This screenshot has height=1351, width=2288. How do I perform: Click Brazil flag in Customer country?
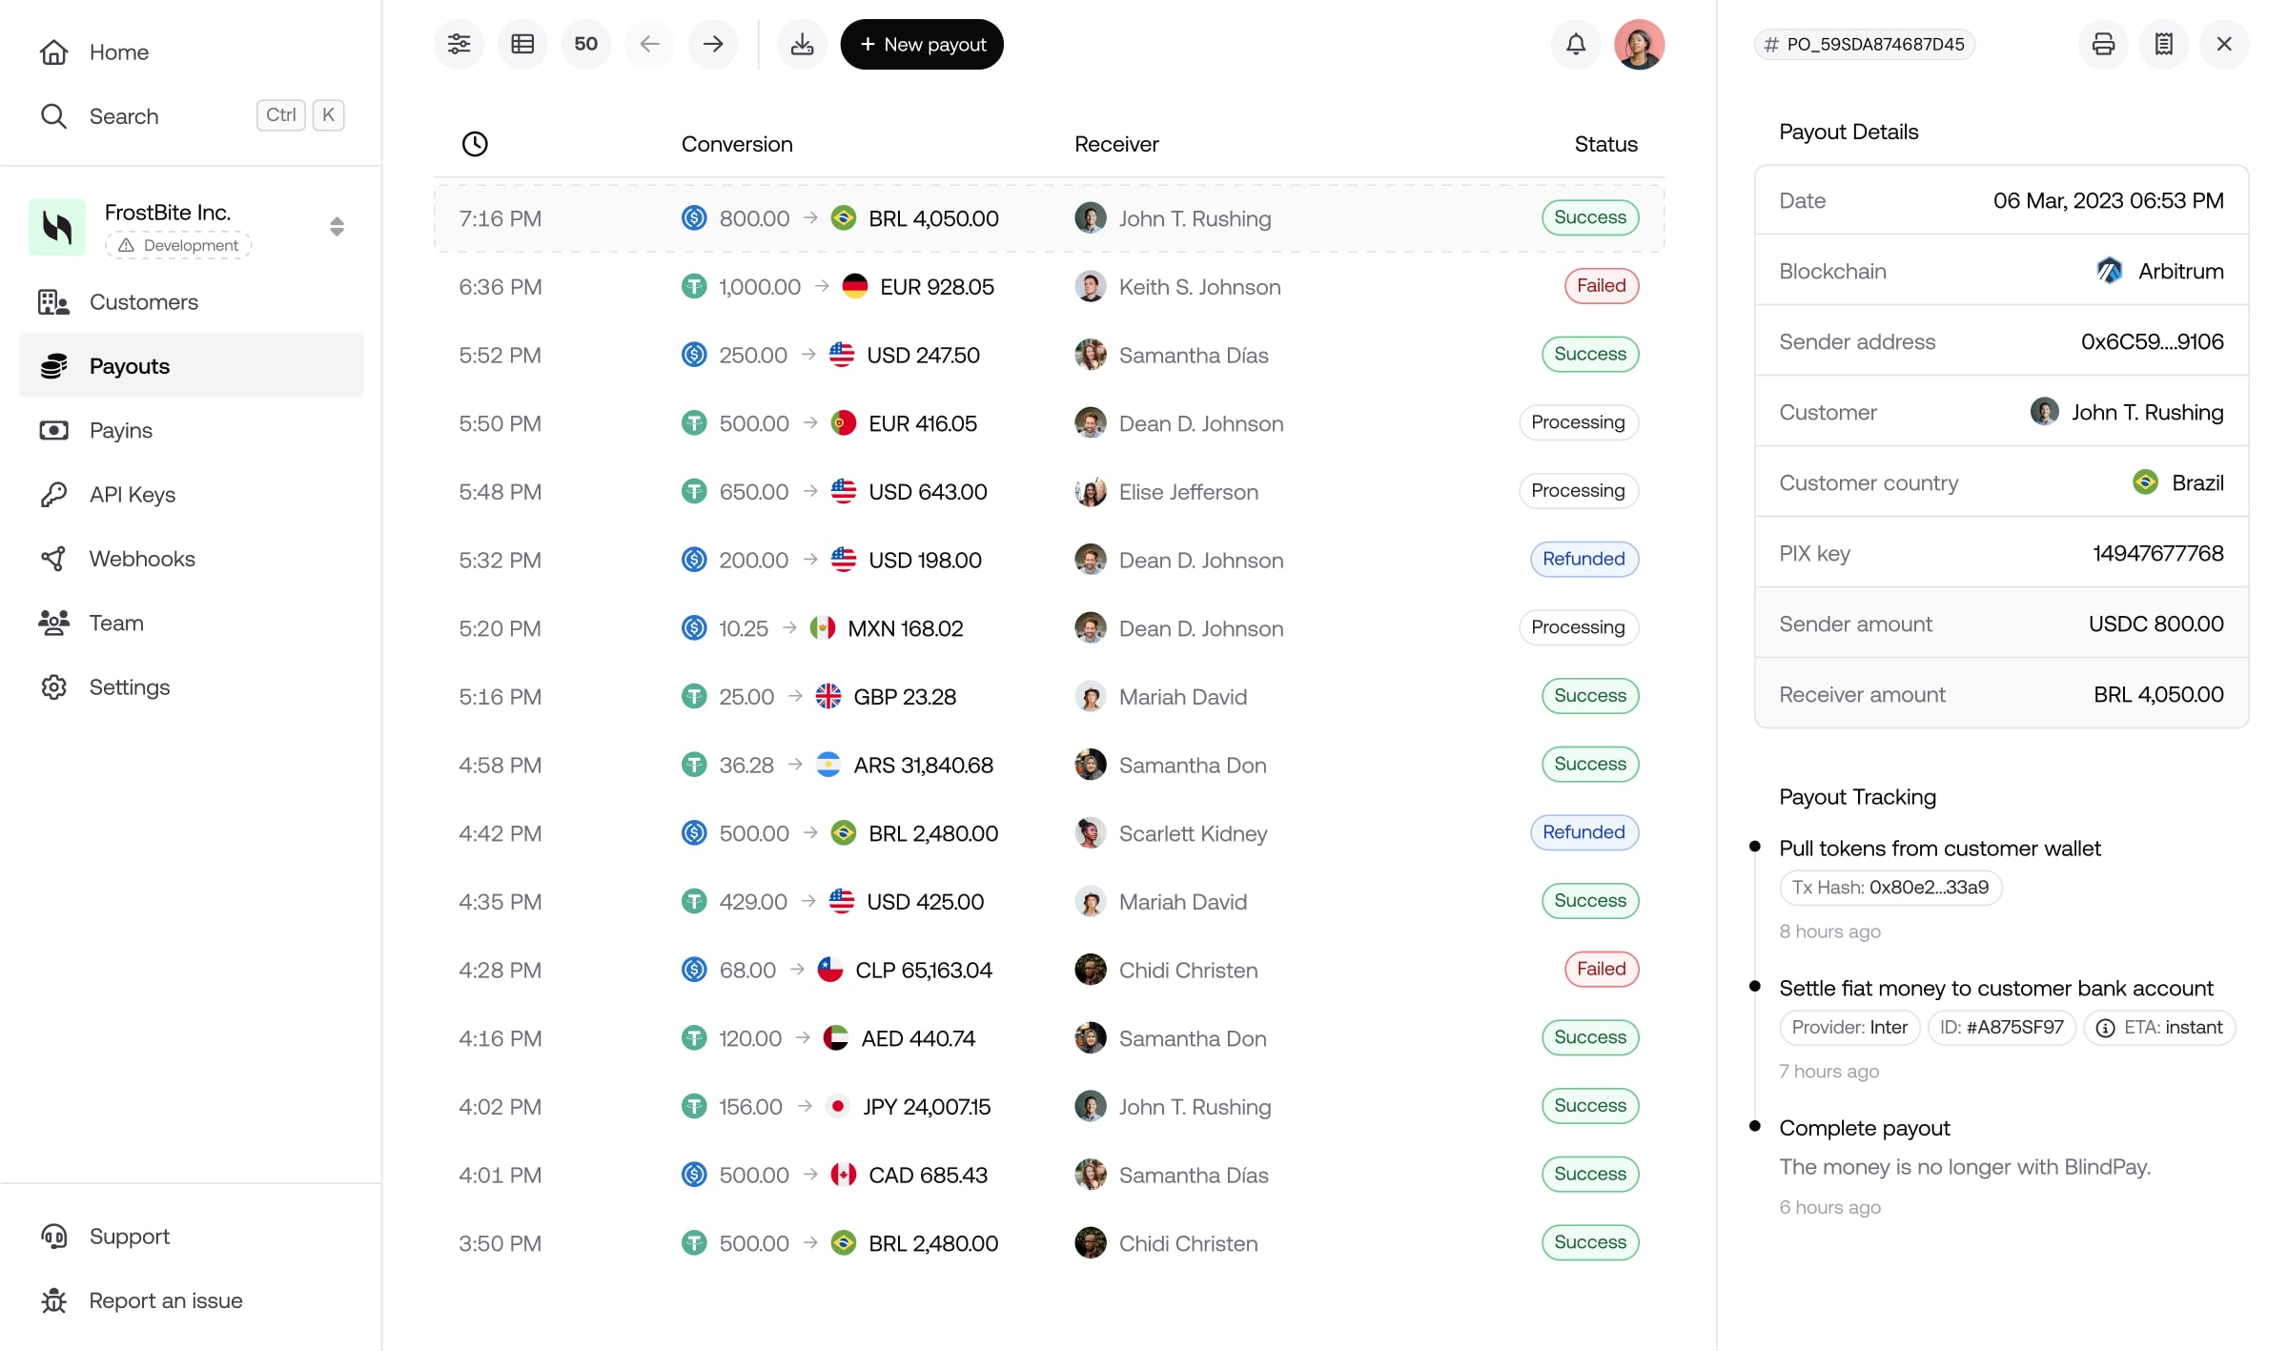pos(2145,482)
